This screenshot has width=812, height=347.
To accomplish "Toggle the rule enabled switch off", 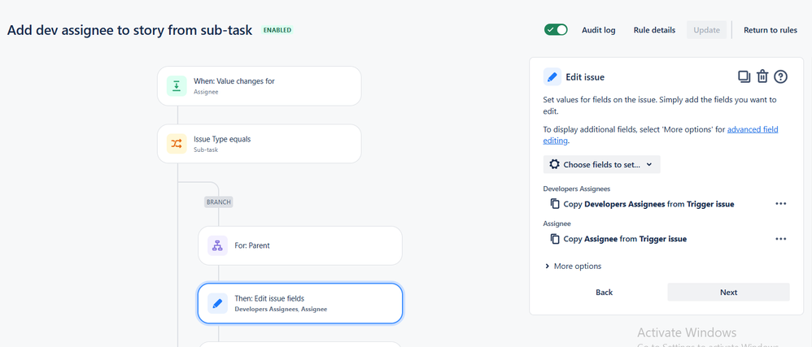I will point(556,30).
